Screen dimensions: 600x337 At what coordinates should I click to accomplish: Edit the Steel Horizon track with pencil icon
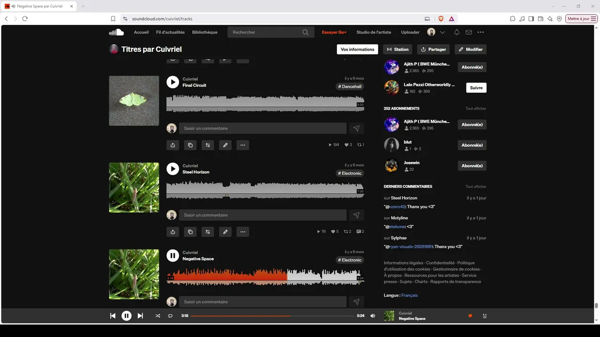225,232
